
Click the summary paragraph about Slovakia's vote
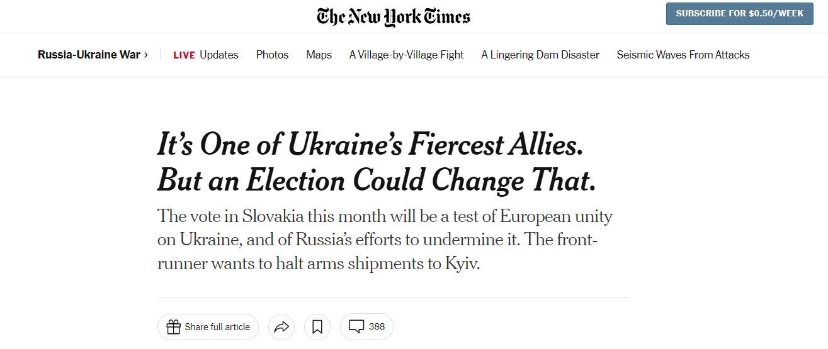(384, 240)
